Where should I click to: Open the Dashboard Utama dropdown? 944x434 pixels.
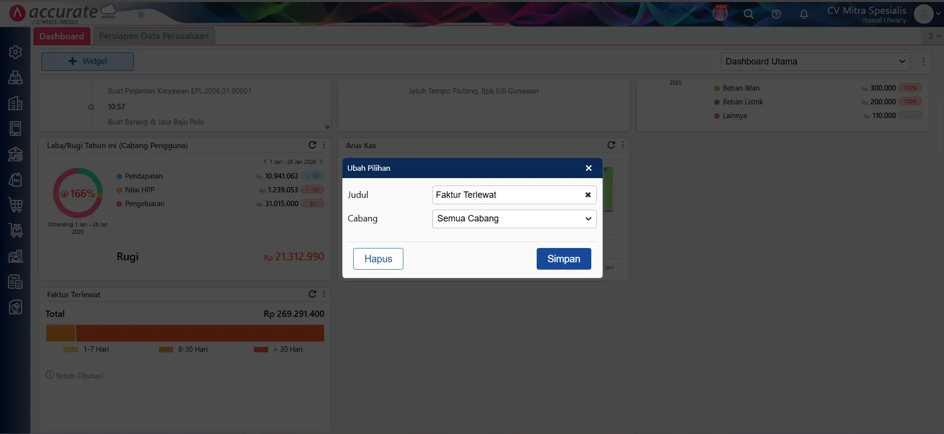pos(816,62)
